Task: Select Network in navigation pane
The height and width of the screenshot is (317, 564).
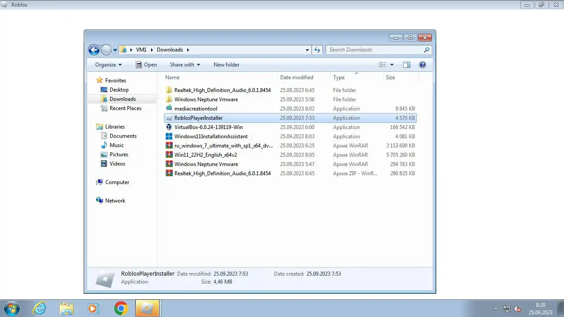Action: click(115, 201)
